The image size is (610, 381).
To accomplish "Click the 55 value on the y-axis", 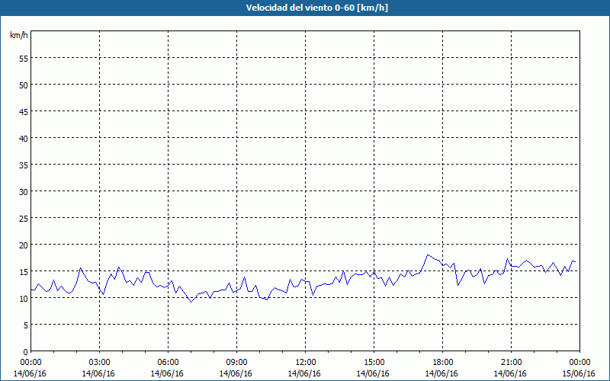I will coord(24,59).
